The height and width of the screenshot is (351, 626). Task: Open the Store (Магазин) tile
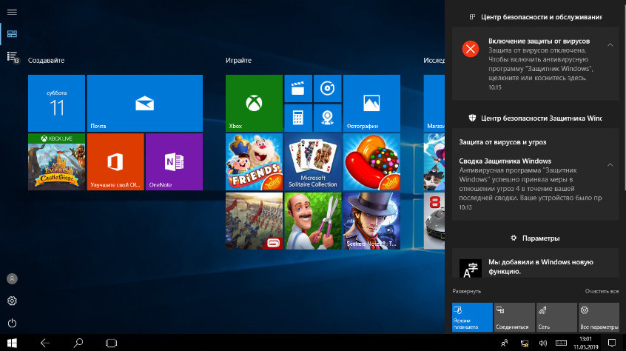pos(434,103)
